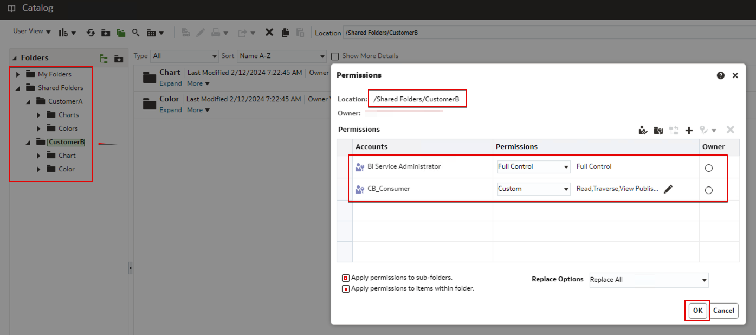Click the Copy icon in Catalog toolbar

coord(285,33)
